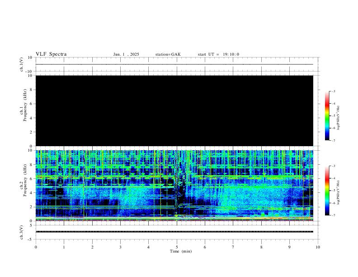The width and height of the screenshot is (358, 277).
Task: Click the ch.3 voltage waveform strip
Action: click(174, 232)
